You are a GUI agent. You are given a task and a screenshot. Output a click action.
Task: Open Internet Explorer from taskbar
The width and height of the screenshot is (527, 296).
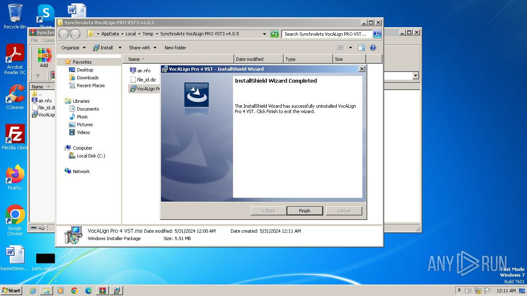click(33, 291)
